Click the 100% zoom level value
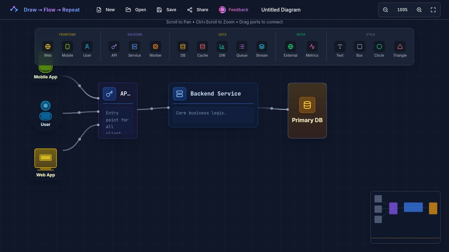The width and height of the screenshot is (449, 252). 402,10
